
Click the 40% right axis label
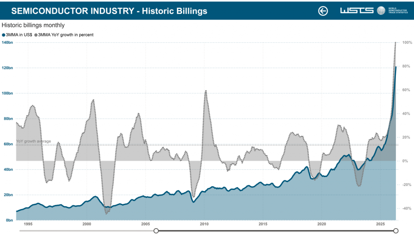pos(406,114)
